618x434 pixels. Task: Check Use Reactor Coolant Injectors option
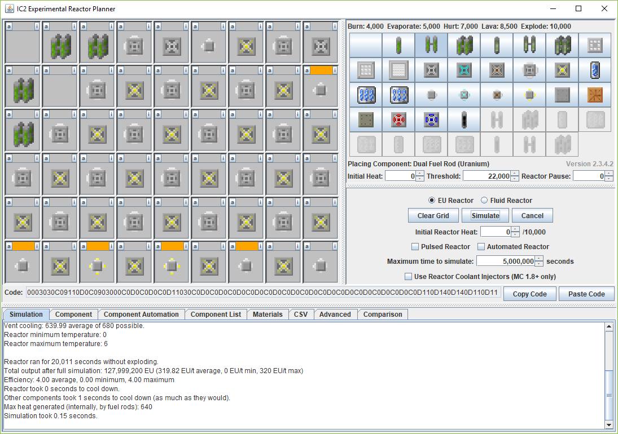coord(409,277)
